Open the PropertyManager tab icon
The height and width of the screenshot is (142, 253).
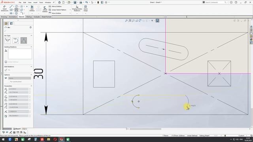(x=11, y=24)
